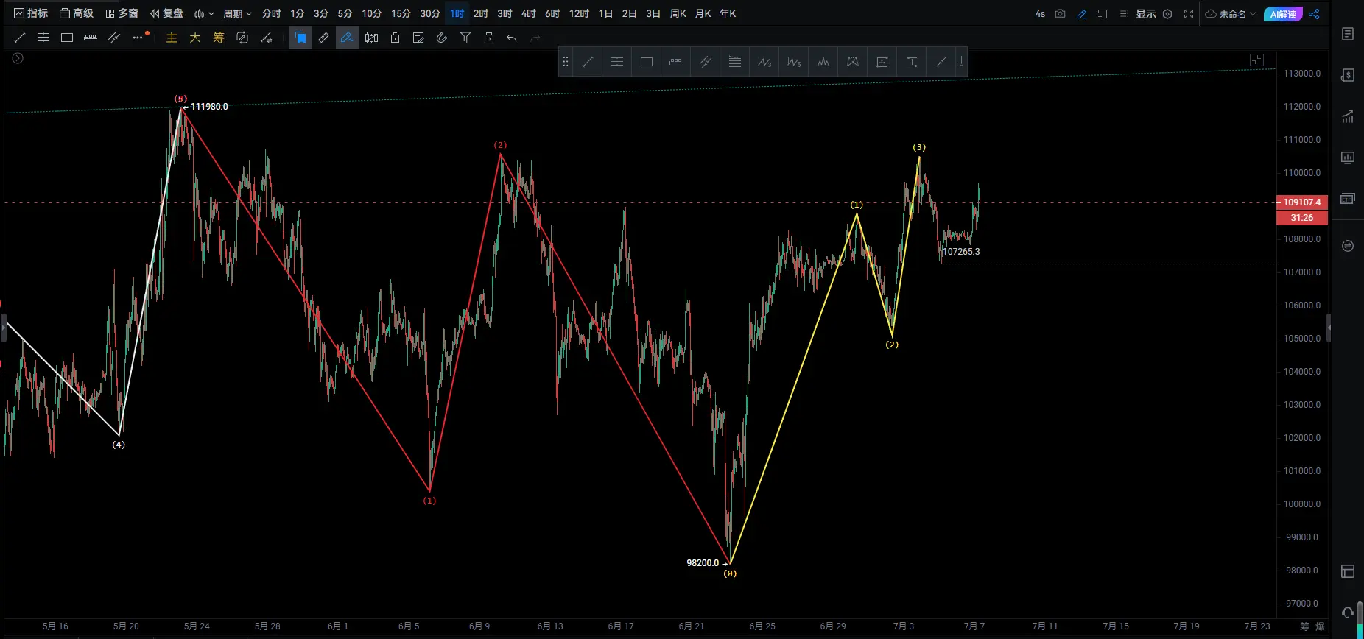The height and width of the screenshot is (639, 1364).
Task: Switch to the 15分 timeframe
Action: tap(401, 13)
